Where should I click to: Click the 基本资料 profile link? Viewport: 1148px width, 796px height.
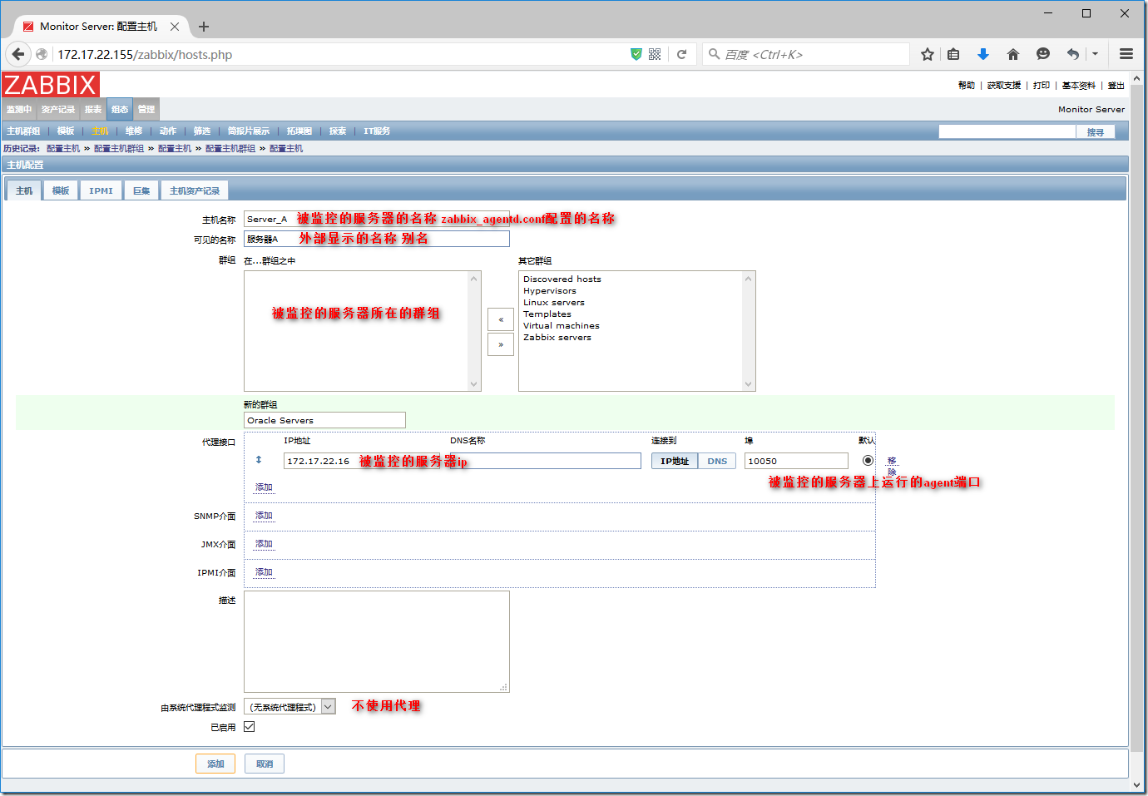[1079, 85]
